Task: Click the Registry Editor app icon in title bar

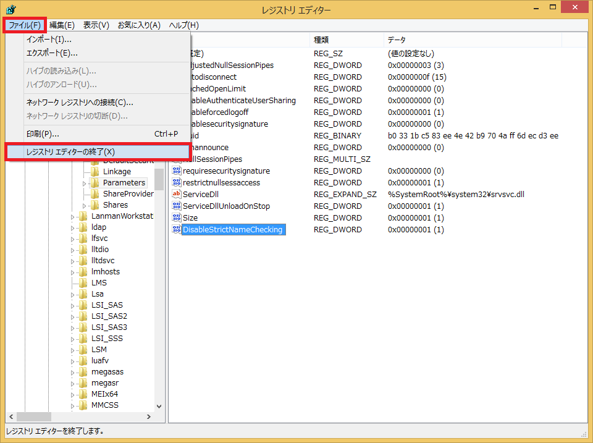Action: (11, 10)
